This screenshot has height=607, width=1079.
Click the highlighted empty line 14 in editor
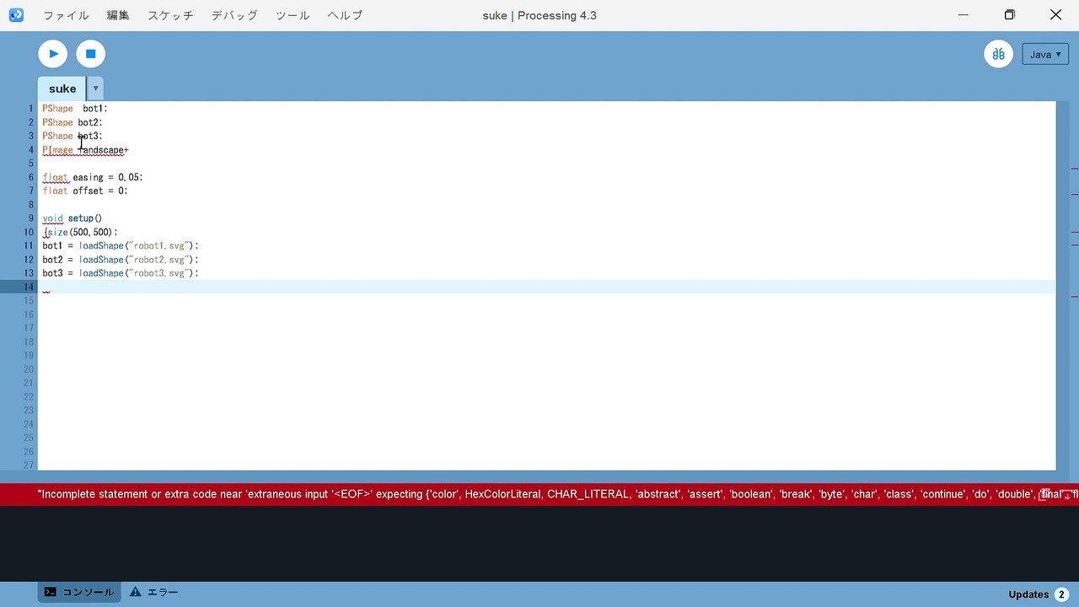point(546,287)
